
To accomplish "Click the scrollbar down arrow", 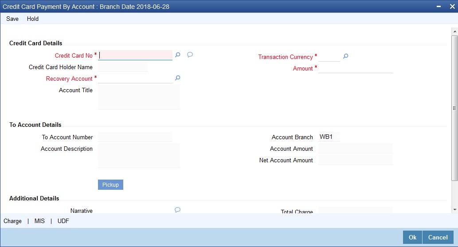I will point(454,210).
